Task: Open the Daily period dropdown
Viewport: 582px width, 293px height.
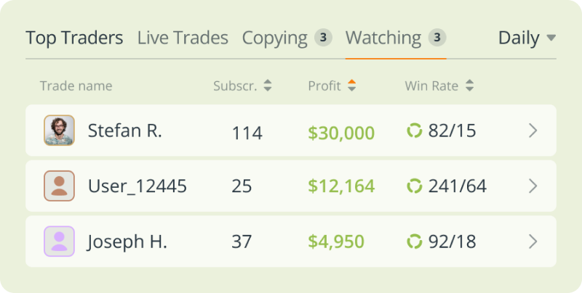Action: [x=527, y=38]
